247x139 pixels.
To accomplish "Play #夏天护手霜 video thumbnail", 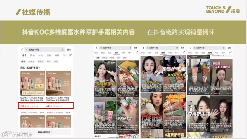I will 175,134.
